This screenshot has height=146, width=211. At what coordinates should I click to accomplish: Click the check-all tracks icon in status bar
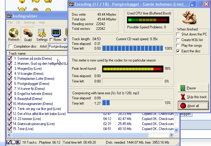tap(9, 142)
